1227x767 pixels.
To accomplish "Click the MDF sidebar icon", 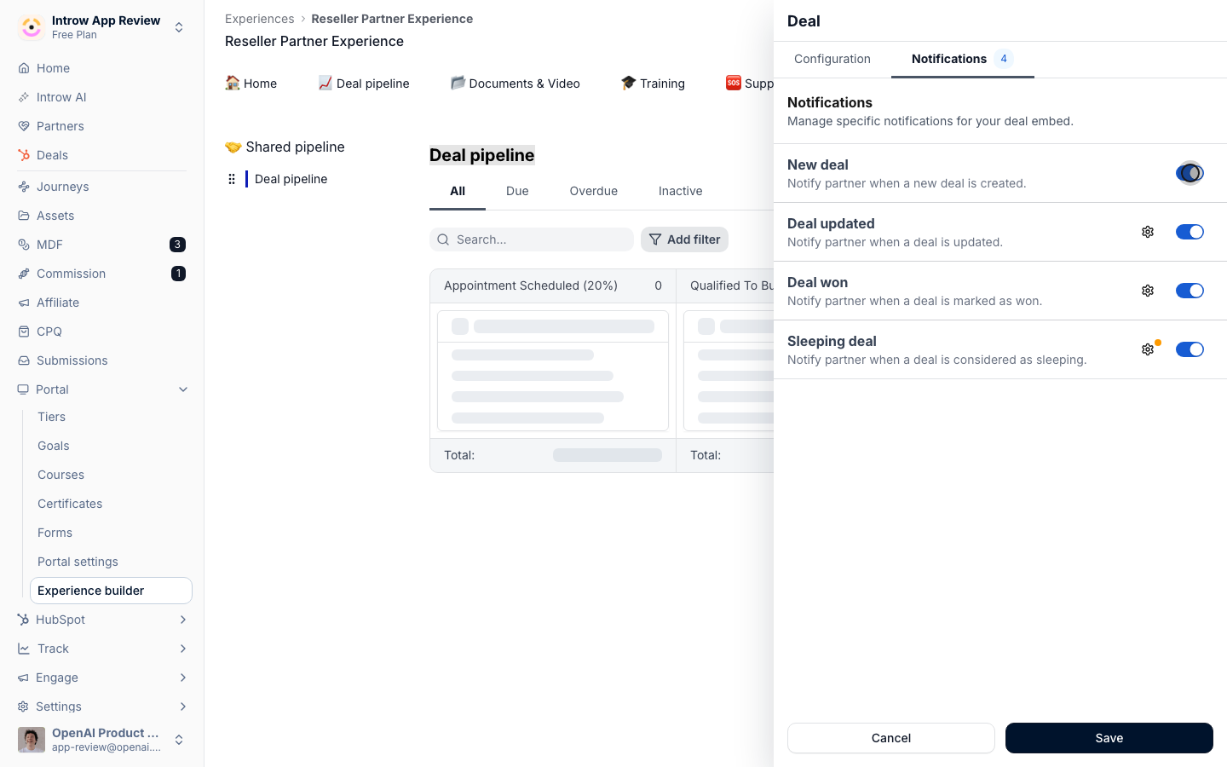I will click(x=24, y=245).
